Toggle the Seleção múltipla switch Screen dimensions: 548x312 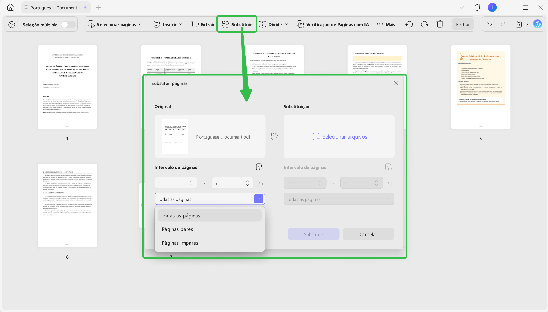coord(68,25)
